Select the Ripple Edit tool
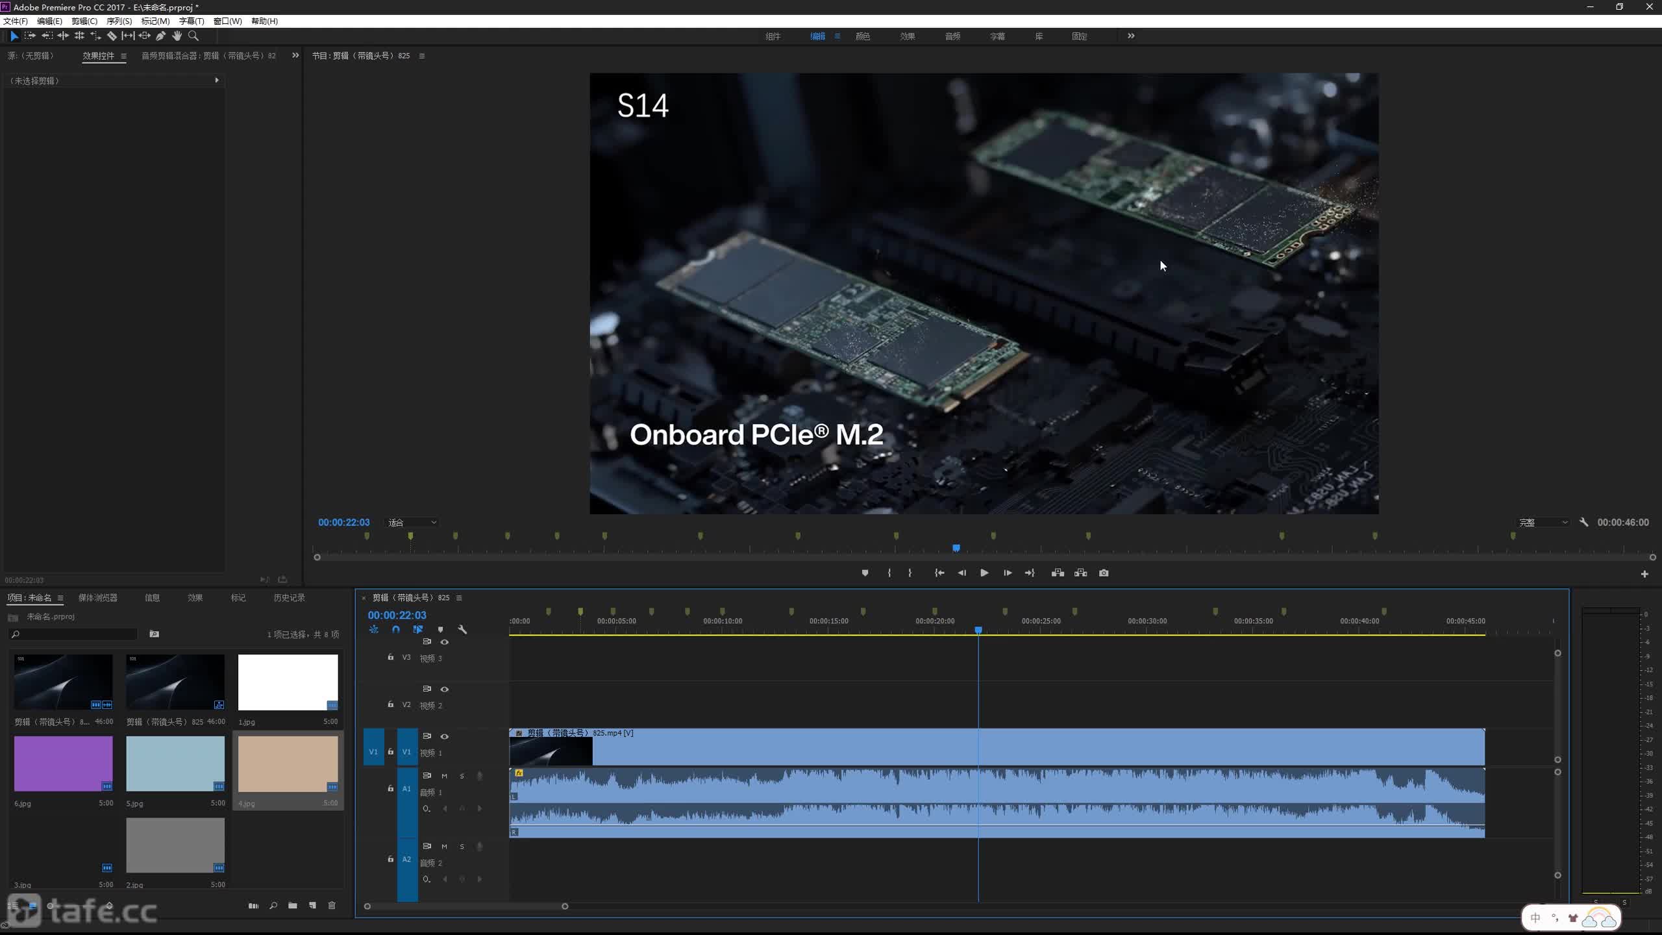Screen dimensions: 1662x935 point(63,36)
